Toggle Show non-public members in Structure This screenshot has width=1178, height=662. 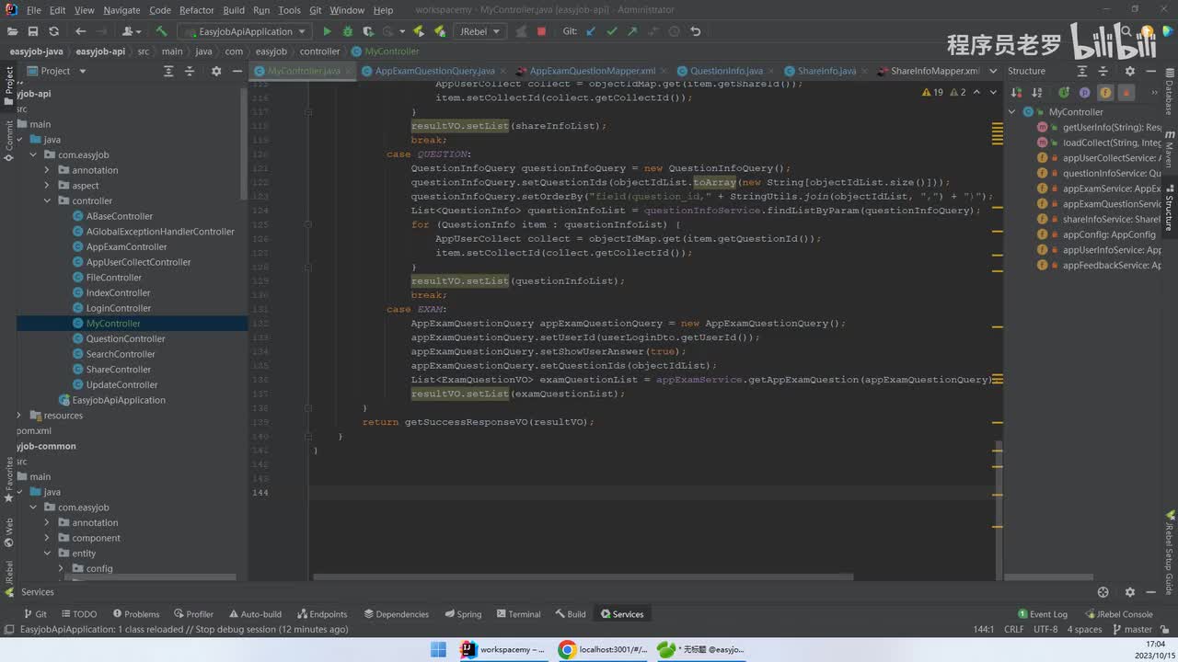click(x=1126, y=93)
